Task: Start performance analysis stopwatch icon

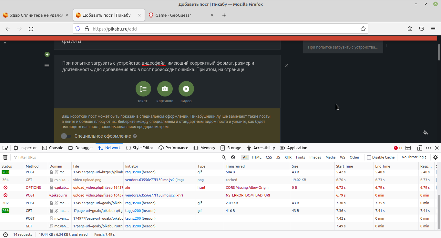Action: coord(5,234)
